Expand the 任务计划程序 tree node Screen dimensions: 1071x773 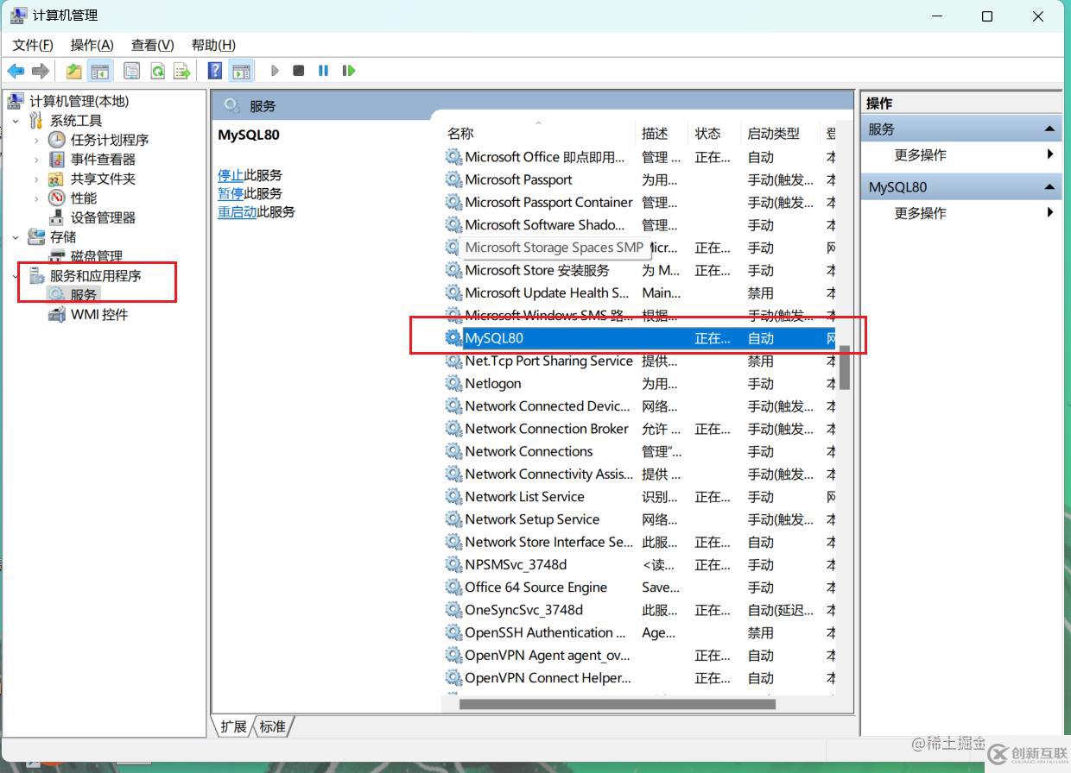(x=35, y=140)
